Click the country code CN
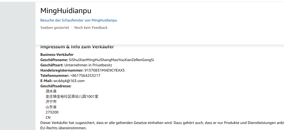 coord(48,117)
